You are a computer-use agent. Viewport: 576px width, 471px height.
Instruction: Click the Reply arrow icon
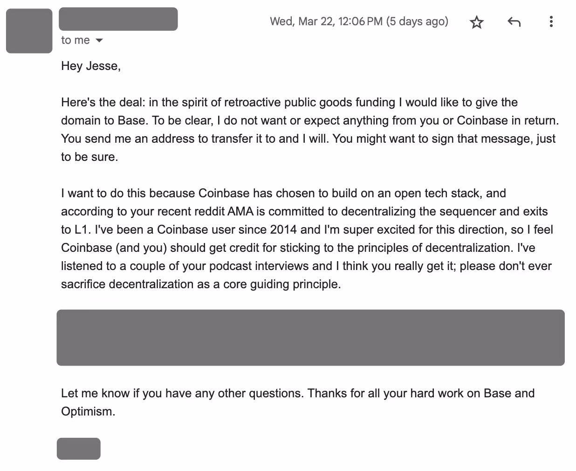(x=514, y=22)
